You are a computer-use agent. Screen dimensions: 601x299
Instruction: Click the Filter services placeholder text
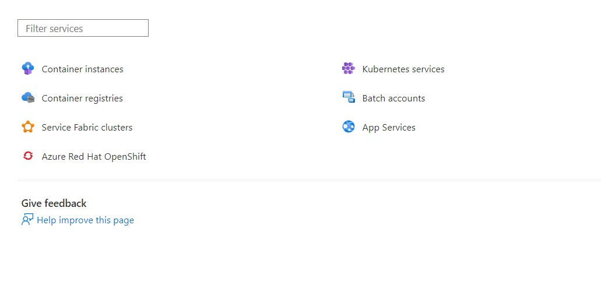tap(54, 29)
